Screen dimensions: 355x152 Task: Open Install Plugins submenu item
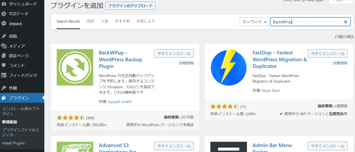coord(14,143)
